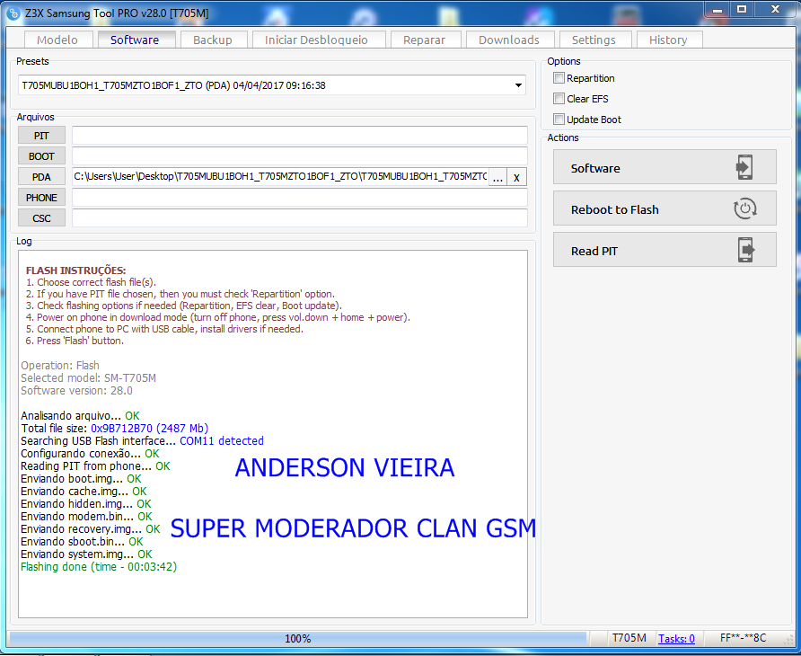Minimize the Z3X Samsung Tool window
Viewport: 801px width, 656px height.
[x=717, y=10]
